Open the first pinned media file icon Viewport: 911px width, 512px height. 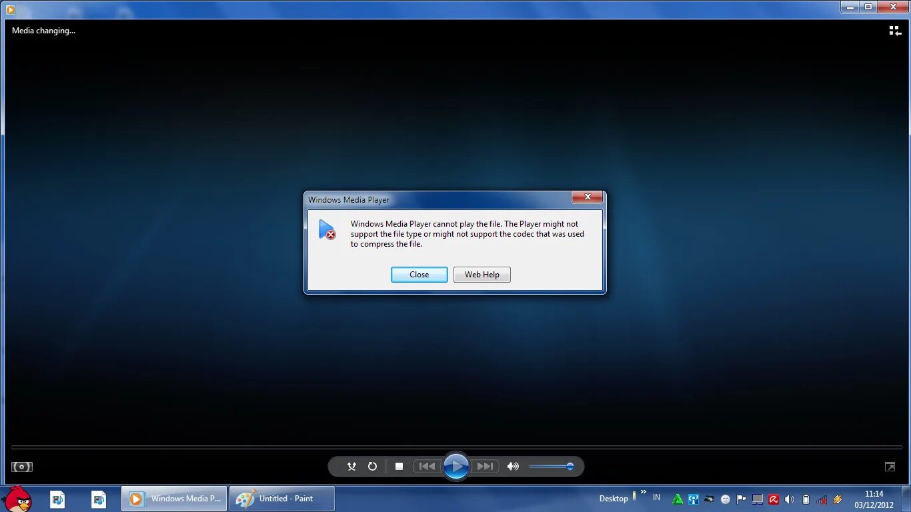(57, 499)
